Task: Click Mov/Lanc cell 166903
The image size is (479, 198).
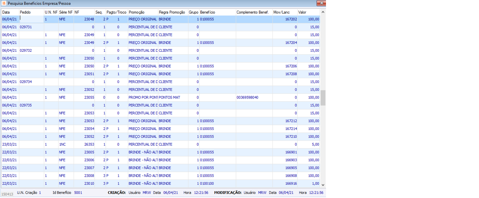Action: (x=285, y=160)
